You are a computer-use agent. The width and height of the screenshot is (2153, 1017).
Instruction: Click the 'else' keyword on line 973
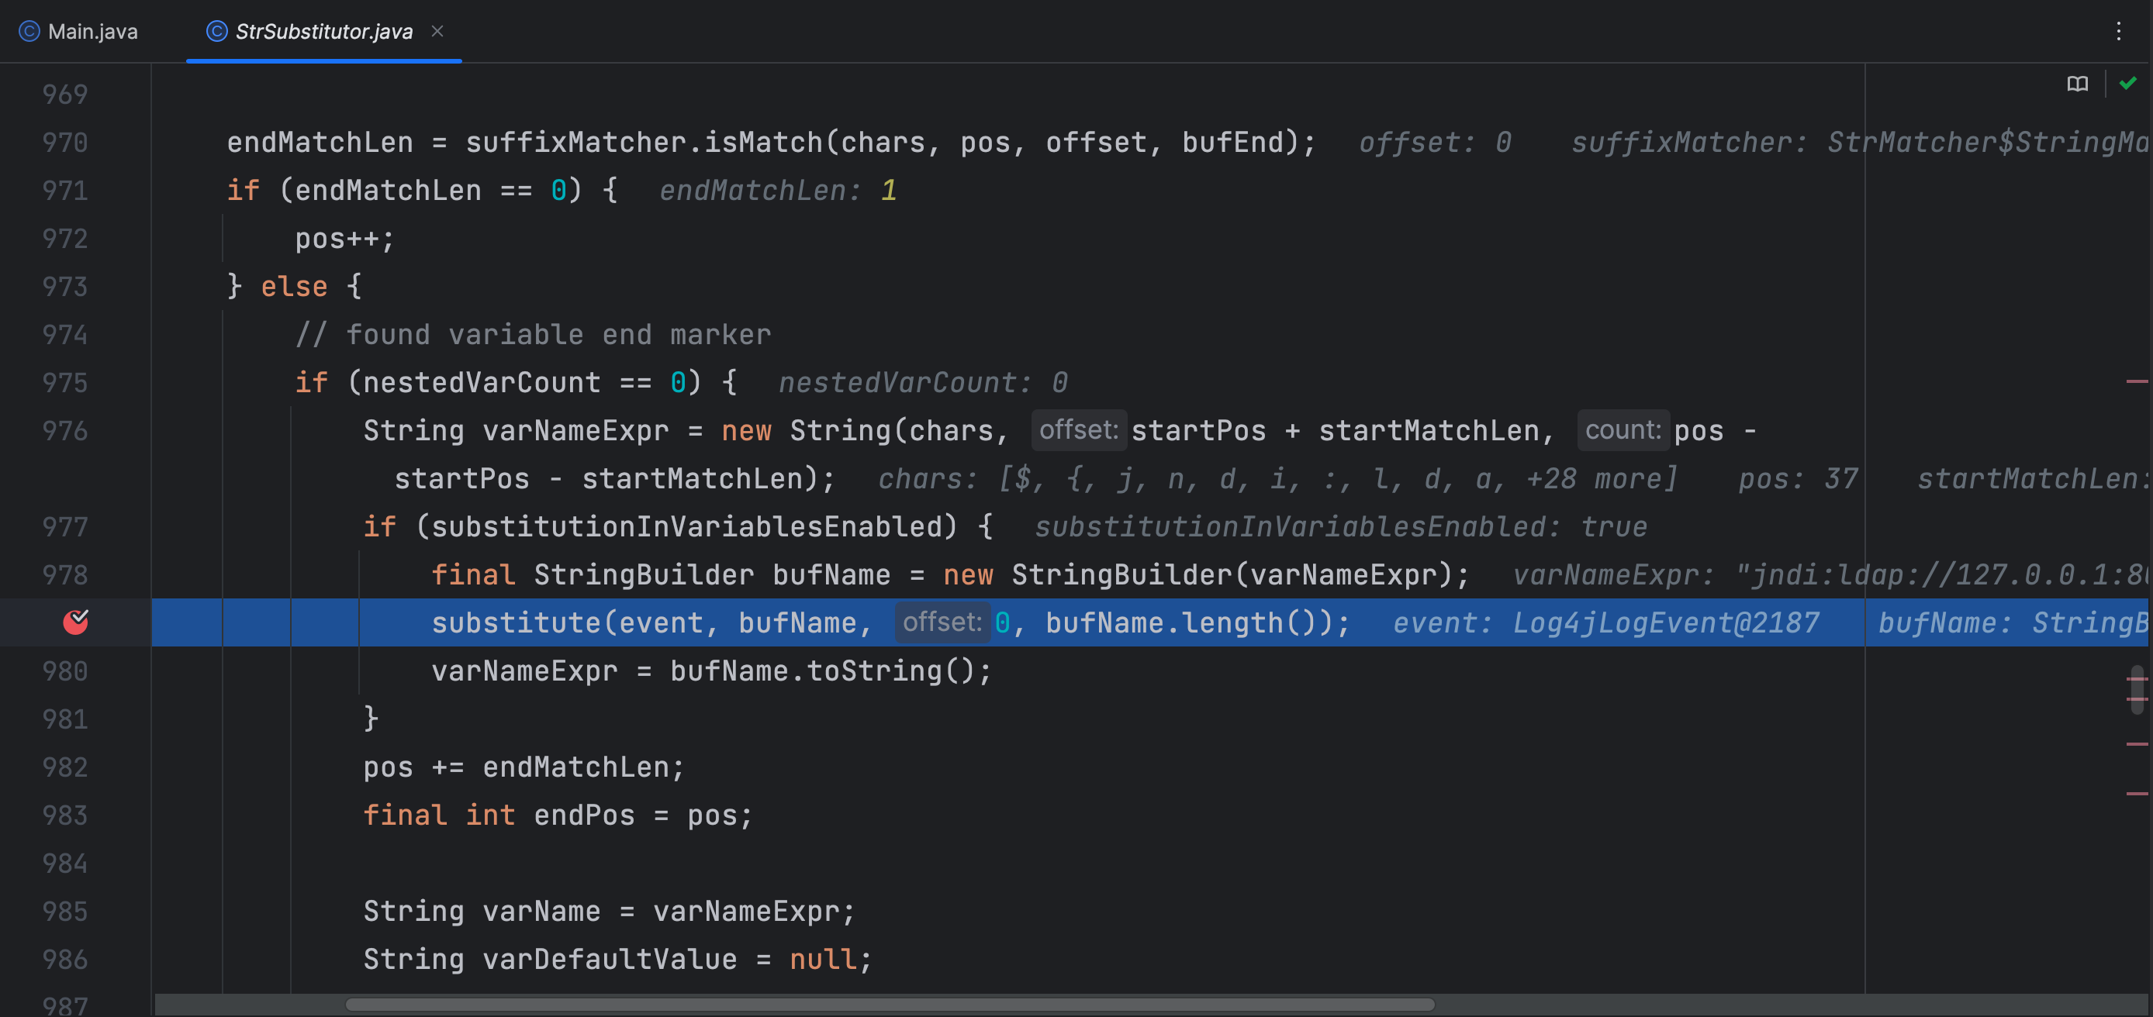coord(294,286)
